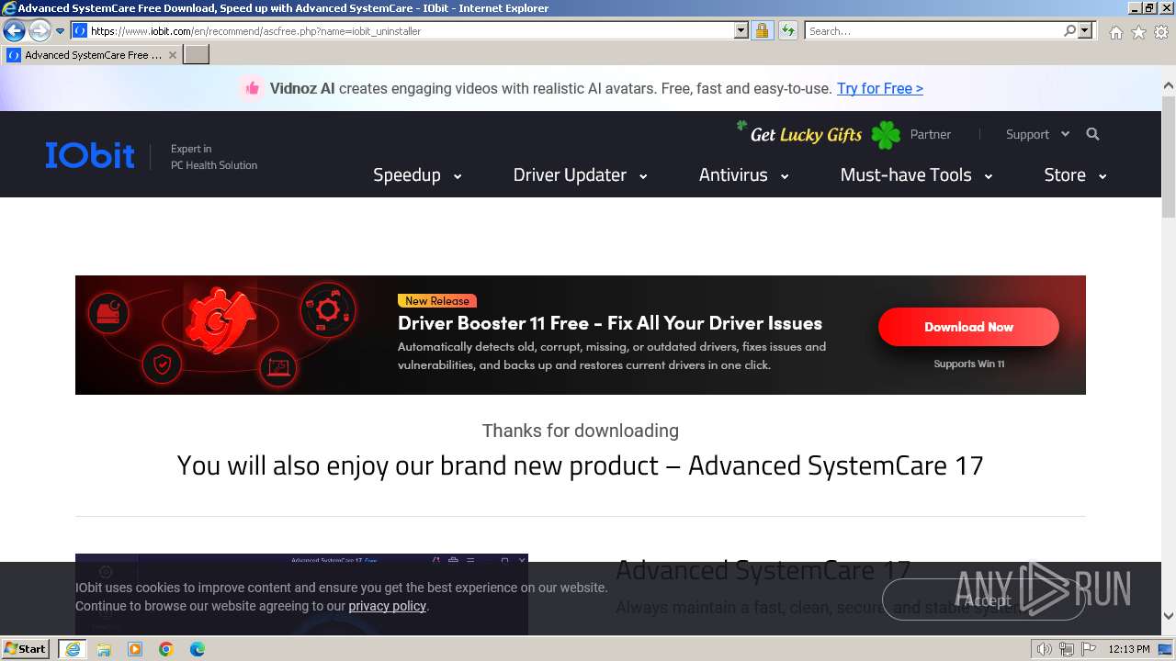Click the green clover icon
This screenshot has width=1176, height=661.
886,135
